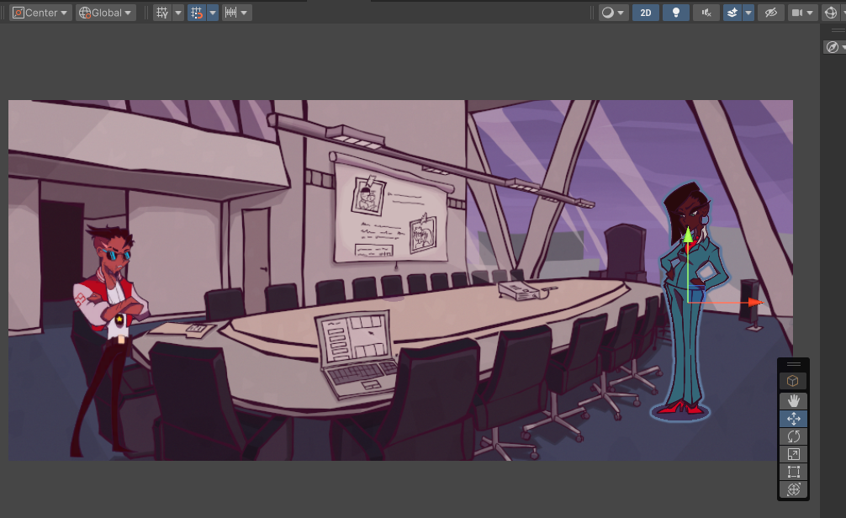Screen dimensions: 846x518
Task: Toggle grid snapping magnet button
Action: click(197, 13)
